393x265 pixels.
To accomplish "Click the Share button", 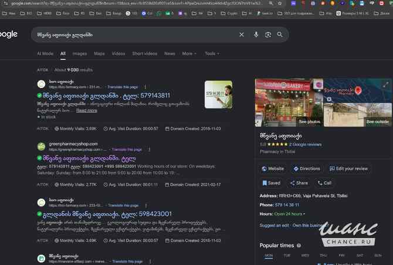I will 299,183.
